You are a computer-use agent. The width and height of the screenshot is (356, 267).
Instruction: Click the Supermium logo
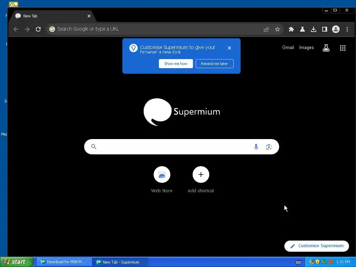[181, 112]
